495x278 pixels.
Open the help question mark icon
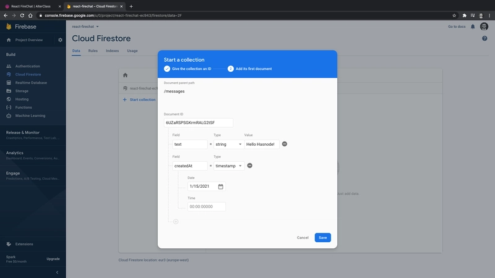tap(484, 38)
